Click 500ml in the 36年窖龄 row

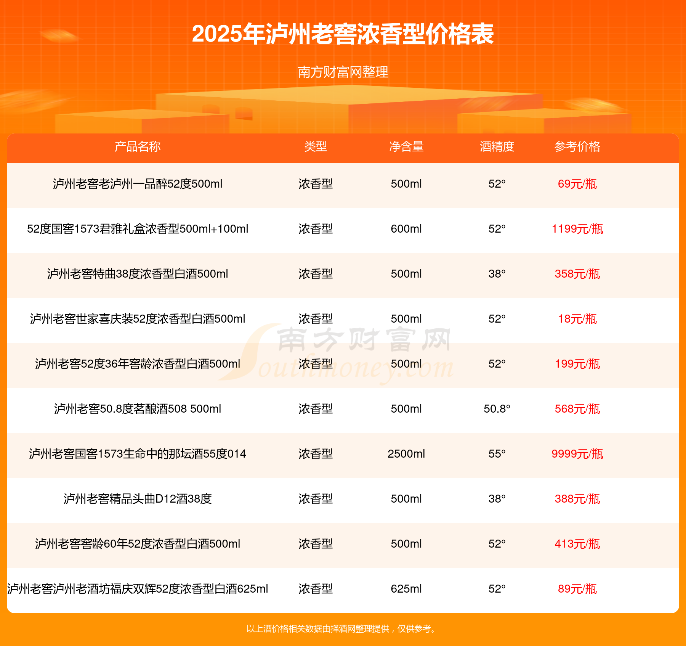tap(406, 364)
